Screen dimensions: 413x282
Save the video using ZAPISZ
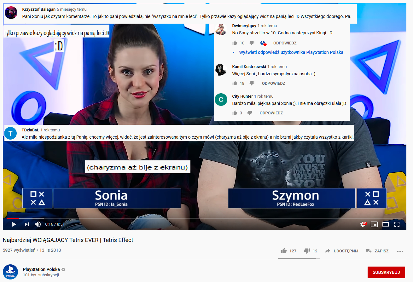coord(377,251)
